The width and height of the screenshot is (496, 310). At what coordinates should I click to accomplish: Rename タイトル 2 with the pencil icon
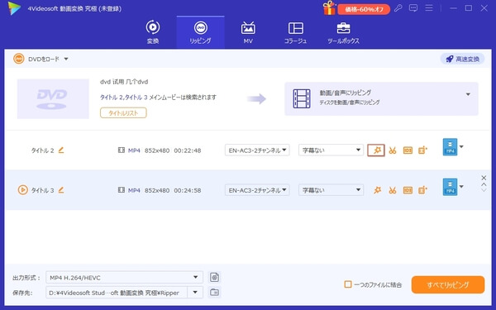pyautogui.click(x=61, y=150)
